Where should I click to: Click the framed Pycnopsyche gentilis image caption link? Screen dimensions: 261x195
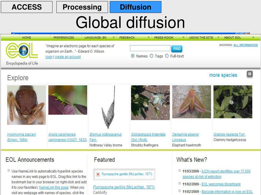pyautogui.click(x=127, y=174)
